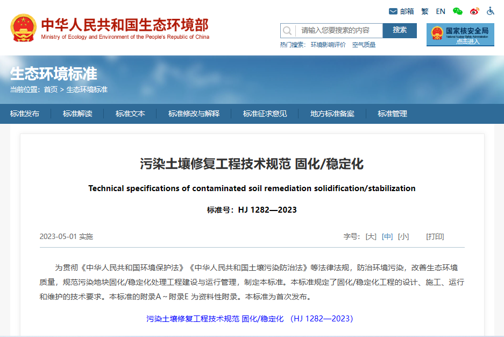Open the 标准发布 menu
The width and height of the screenshot is (504, 337).
pyautogui.click(x=25, y=114)
